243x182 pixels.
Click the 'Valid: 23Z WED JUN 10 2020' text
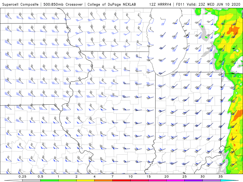click(x=214, y=4)
